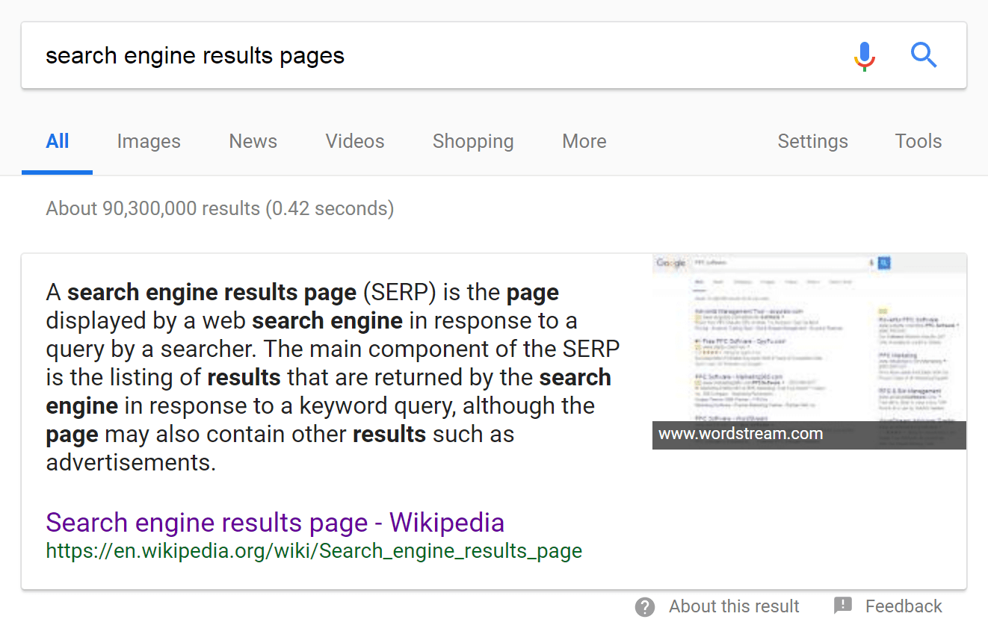
Task: Click the blue magnifying glass search icon
Action: [924, 55]
